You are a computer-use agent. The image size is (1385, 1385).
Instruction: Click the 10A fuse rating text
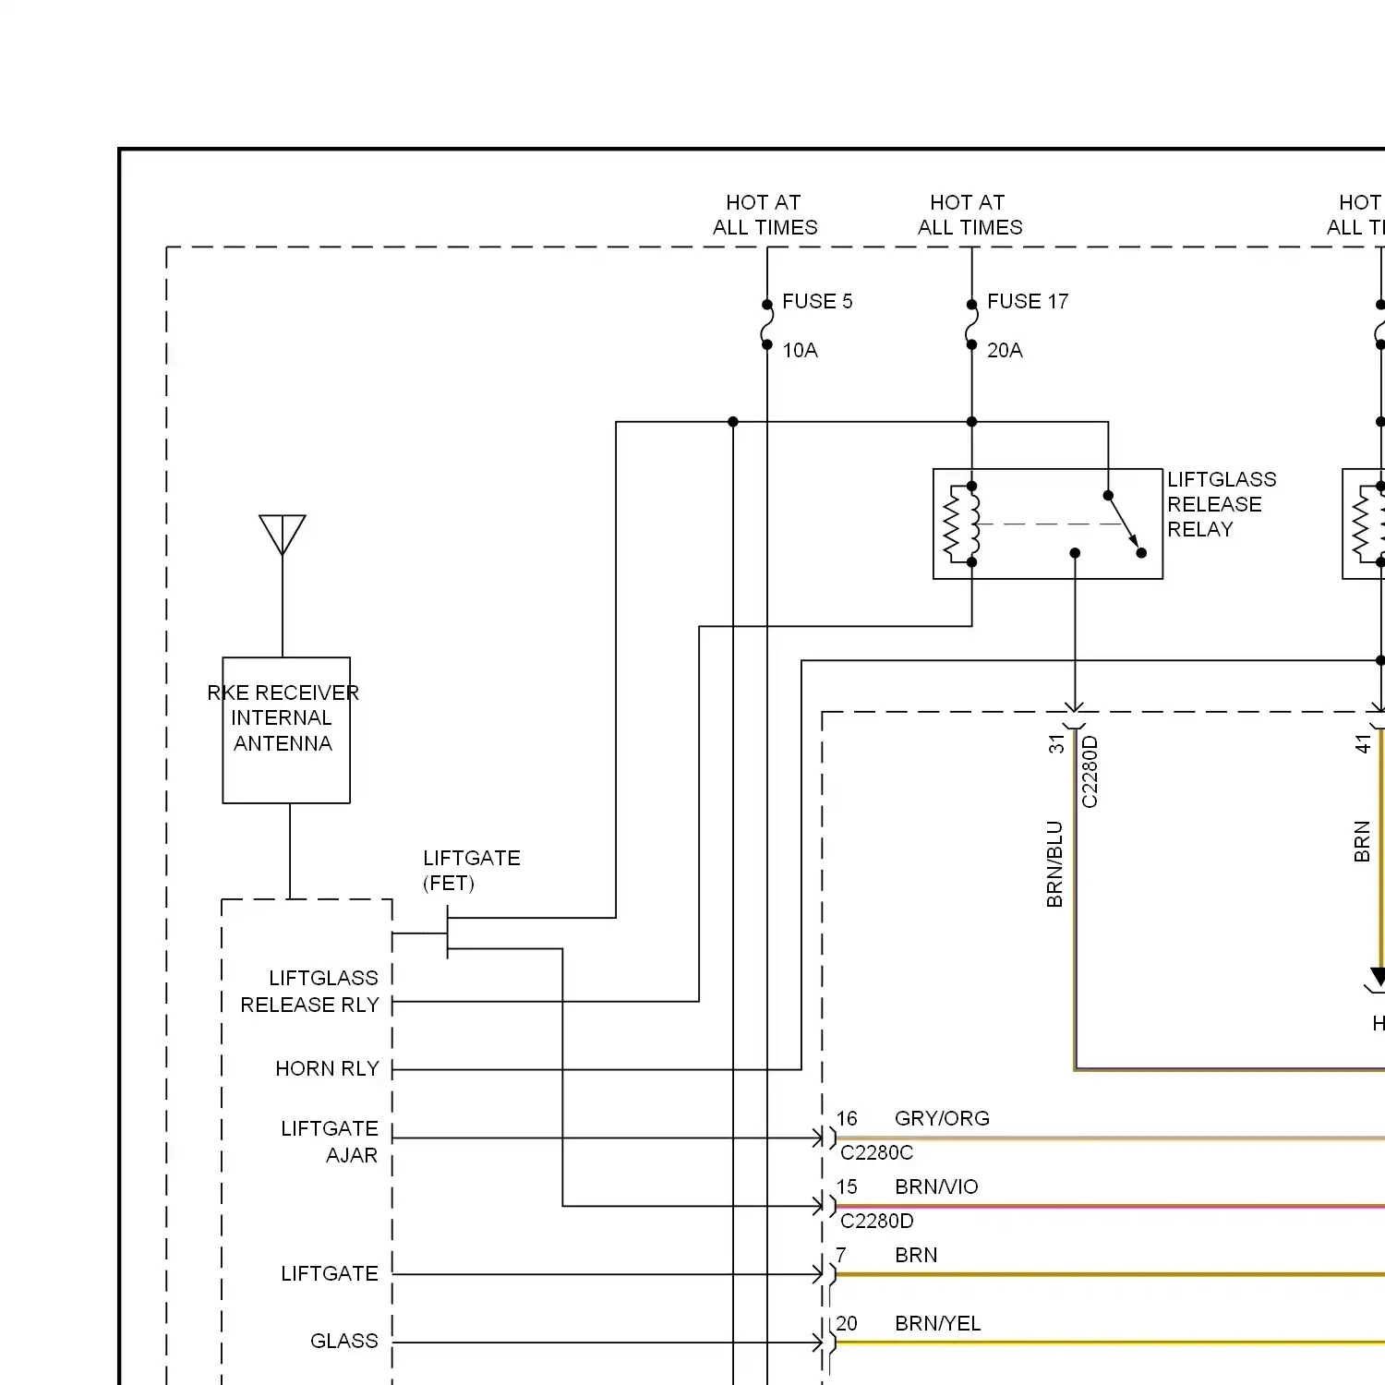[x=800, y=350]
